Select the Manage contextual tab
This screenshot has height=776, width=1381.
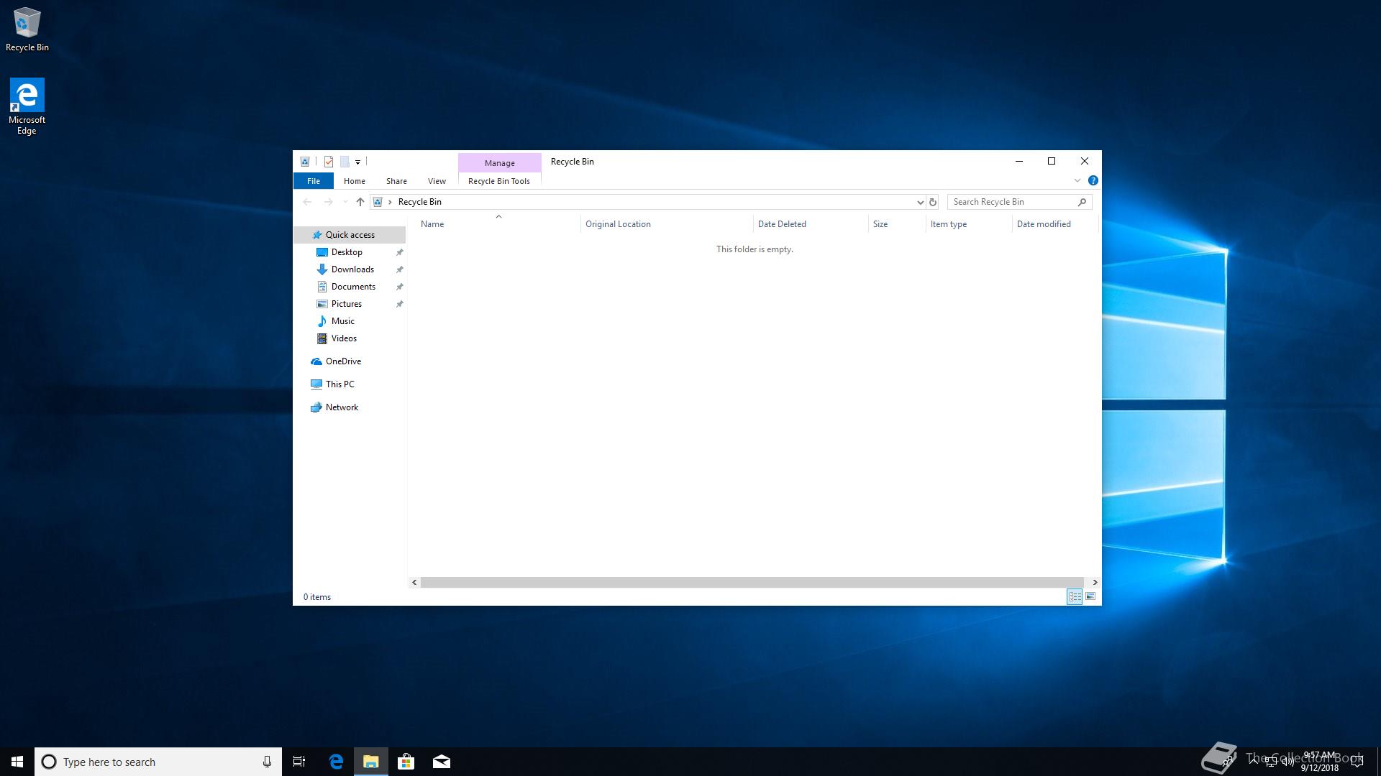pyautogui.click(x=500, y=163)
